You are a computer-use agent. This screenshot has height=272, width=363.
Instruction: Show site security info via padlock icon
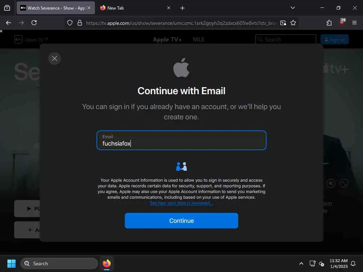(x=80, y=23)
